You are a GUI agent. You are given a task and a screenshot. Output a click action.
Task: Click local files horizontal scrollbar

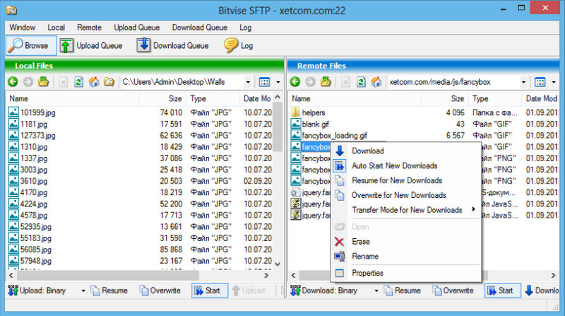coord(108,276)
